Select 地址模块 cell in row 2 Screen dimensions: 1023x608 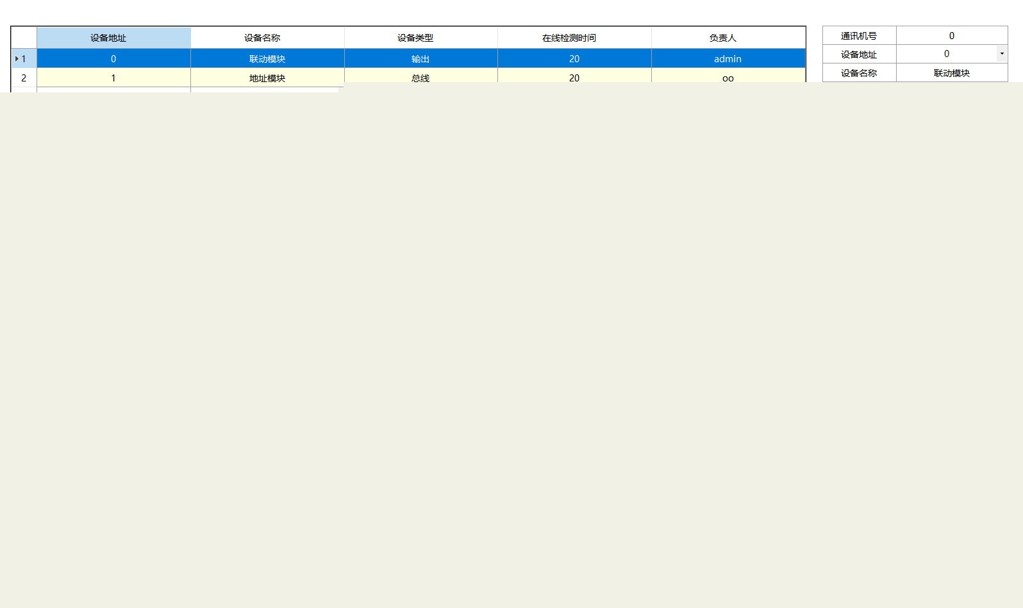coord(267,78)
